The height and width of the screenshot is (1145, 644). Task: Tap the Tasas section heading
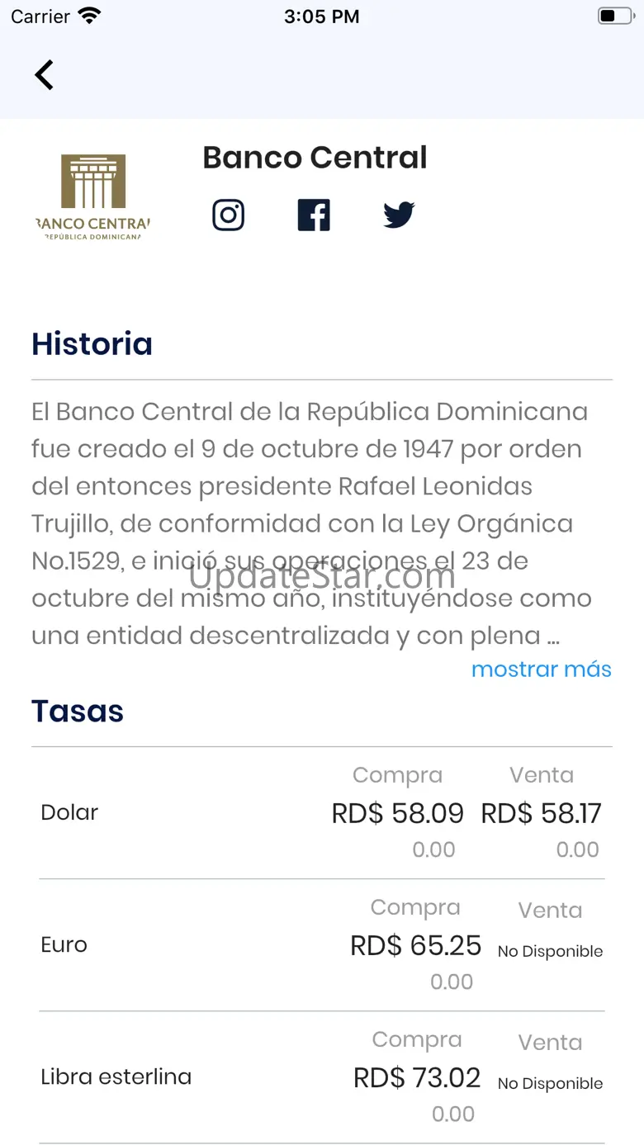click(78, 711)
